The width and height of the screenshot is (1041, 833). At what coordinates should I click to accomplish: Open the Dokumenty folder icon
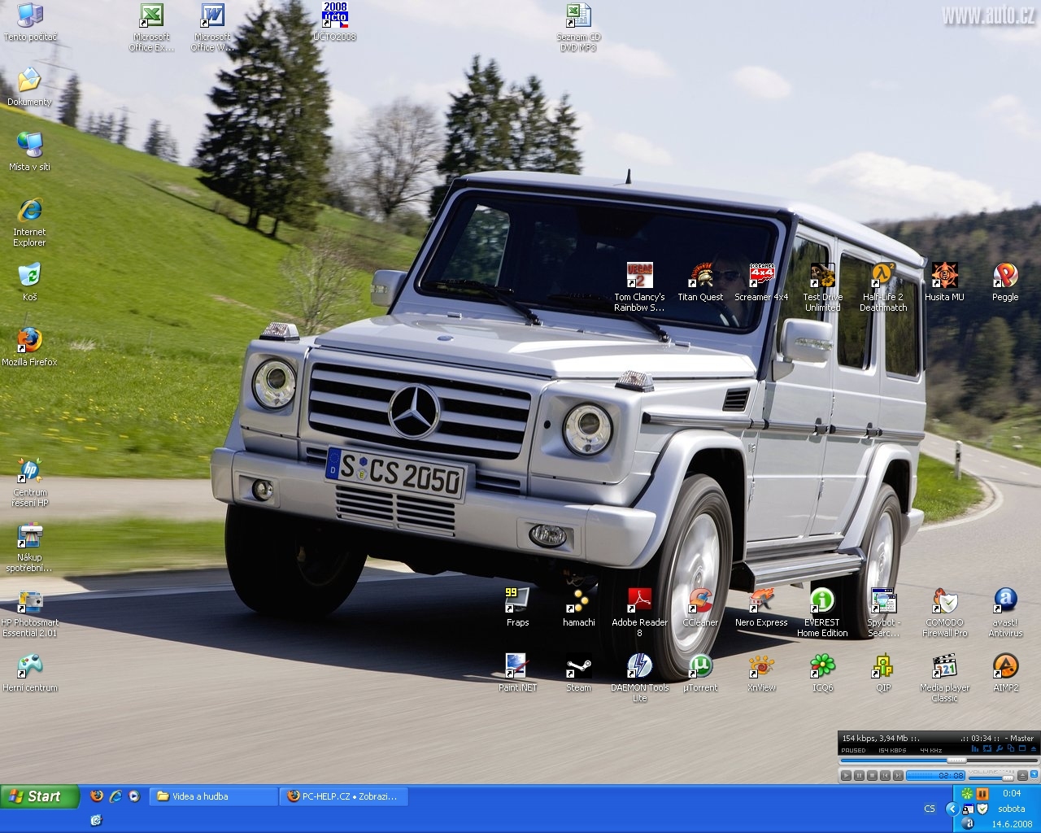click(29, 88)
